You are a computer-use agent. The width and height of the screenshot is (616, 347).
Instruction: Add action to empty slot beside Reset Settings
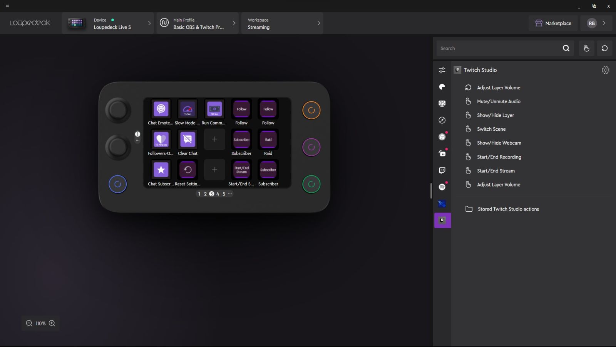coord(214,170)
